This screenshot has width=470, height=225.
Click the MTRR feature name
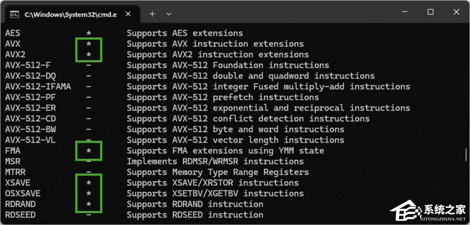(x=15, y=172)
